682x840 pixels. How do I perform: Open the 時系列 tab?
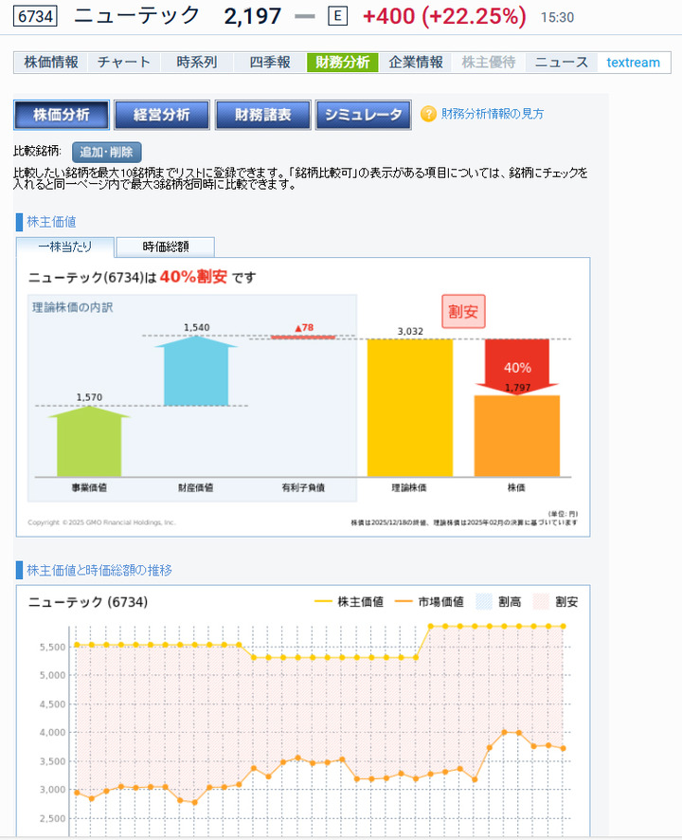click(x=196, y=63)
